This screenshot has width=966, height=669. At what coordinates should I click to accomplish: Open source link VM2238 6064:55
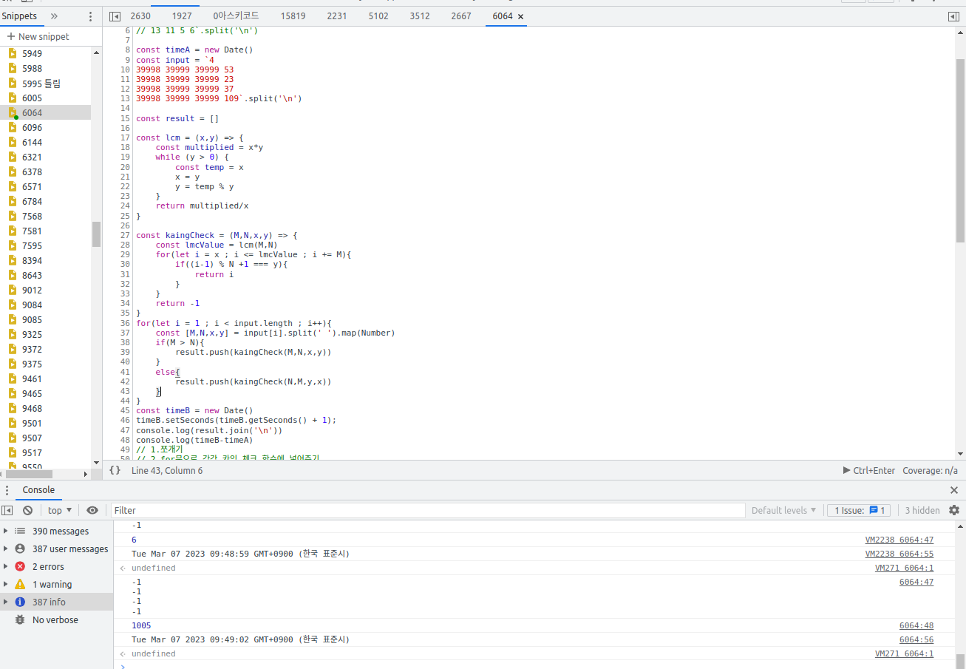click(899, 554)
